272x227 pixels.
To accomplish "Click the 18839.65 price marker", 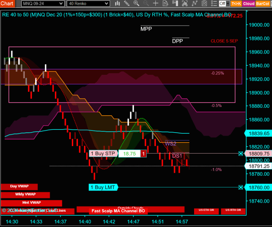I will (259, 134).
